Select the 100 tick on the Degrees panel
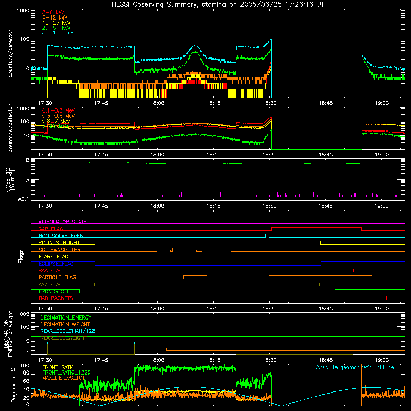This screenshot has width=411, height=411. [x=25, y=365]
